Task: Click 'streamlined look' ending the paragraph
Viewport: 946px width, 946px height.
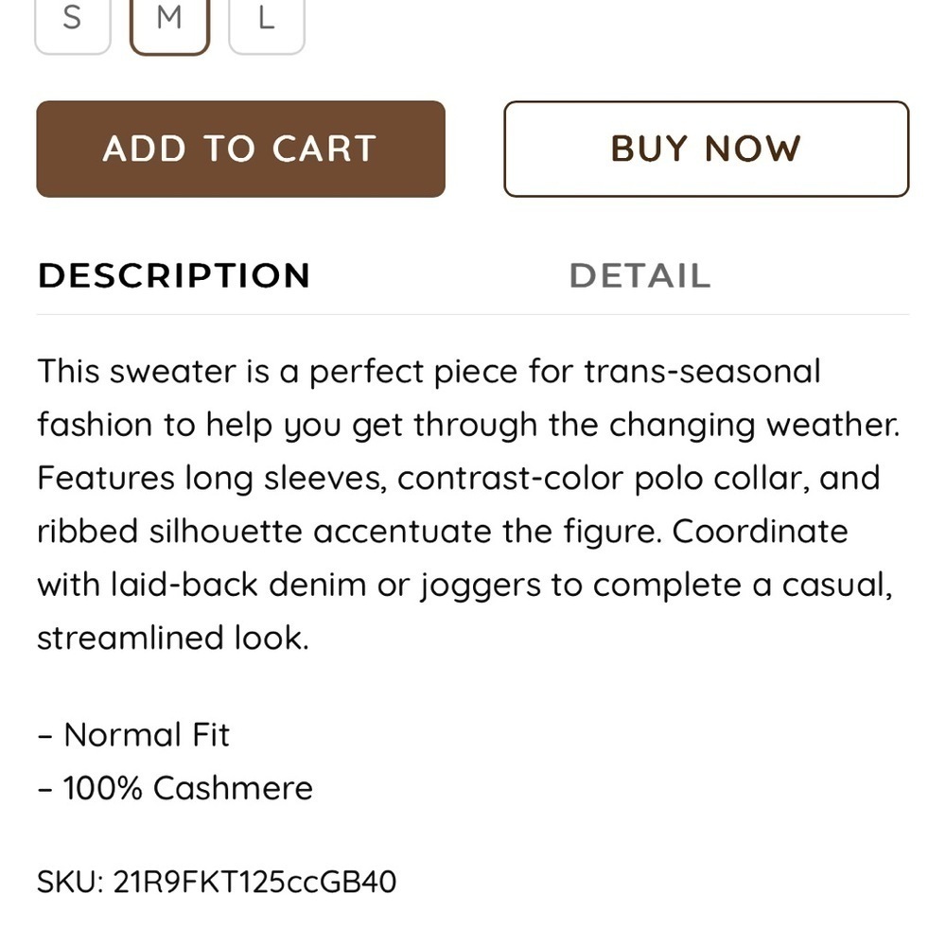Action: pyautogui.click(x=173, y=639)
